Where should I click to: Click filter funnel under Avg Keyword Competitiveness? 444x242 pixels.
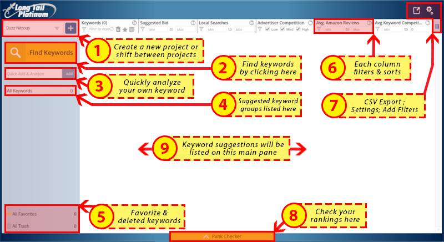377,29
